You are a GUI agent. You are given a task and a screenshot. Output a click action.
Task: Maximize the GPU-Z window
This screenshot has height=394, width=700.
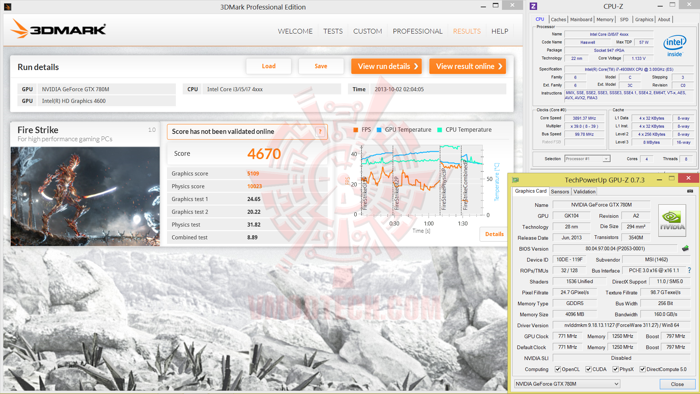(672, 178)
